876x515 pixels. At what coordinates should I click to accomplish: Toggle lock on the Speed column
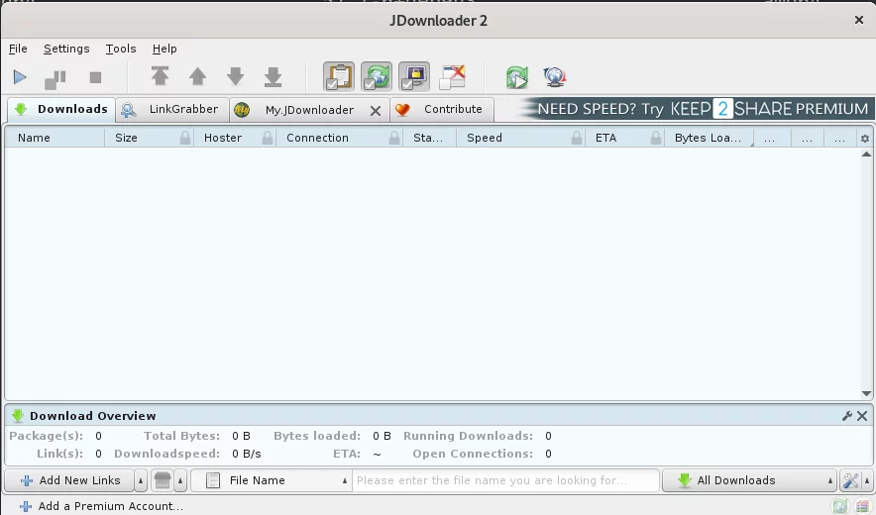[577, 138]
